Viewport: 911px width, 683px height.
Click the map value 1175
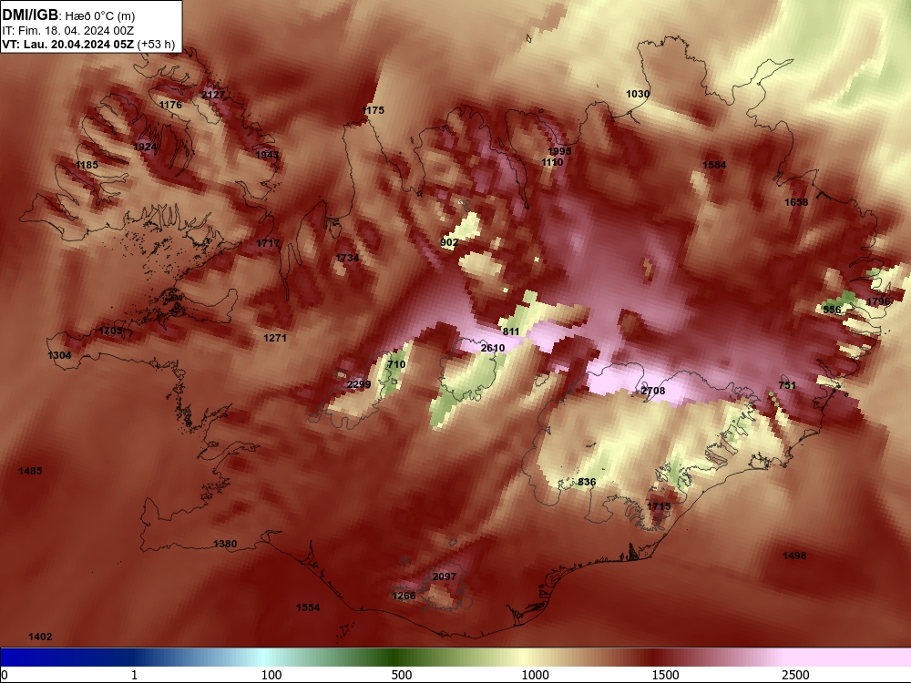(373, 110)
